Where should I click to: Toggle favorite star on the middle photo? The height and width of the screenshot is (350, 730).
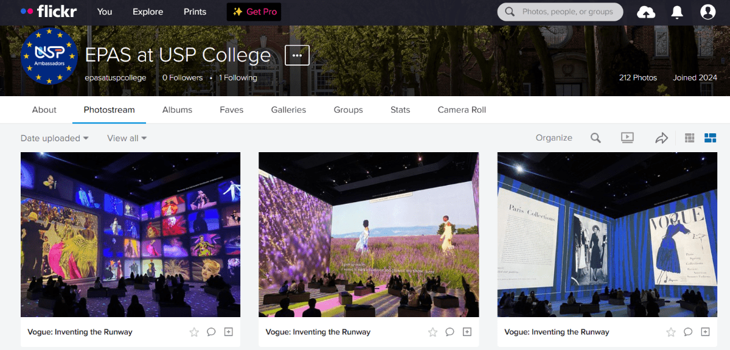coord(433,332)
